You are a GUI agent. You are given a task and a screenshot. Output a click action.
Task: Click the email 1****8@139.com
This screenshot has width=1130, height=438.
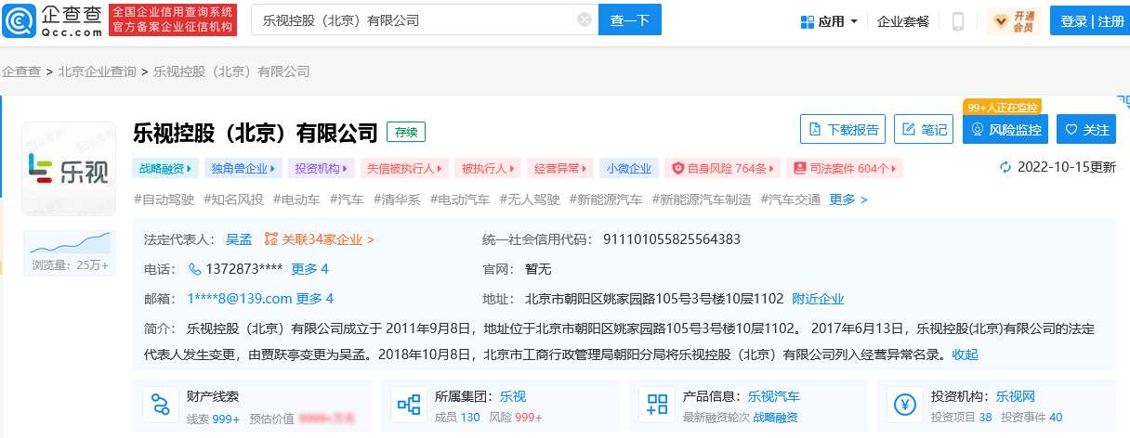click(239, 299)
